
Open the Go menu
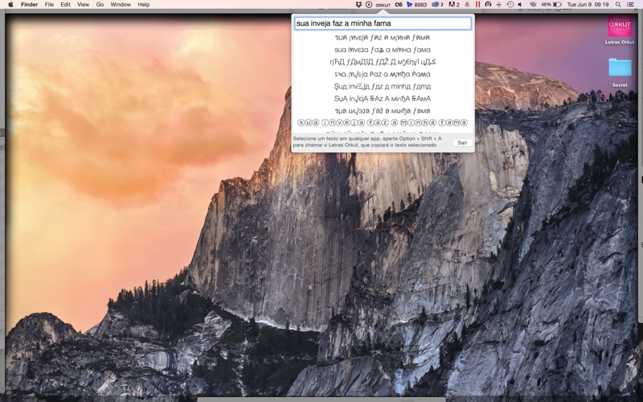point(100,5)
